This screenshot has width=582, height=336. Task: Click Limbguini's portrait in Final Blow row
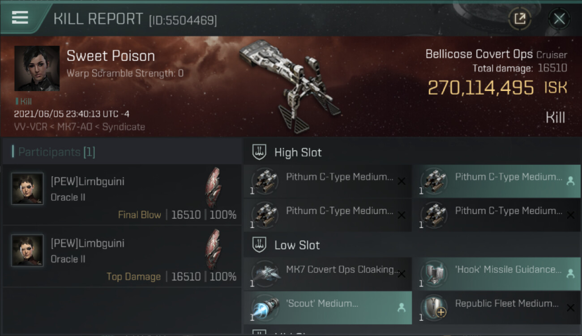pos(27,189)
